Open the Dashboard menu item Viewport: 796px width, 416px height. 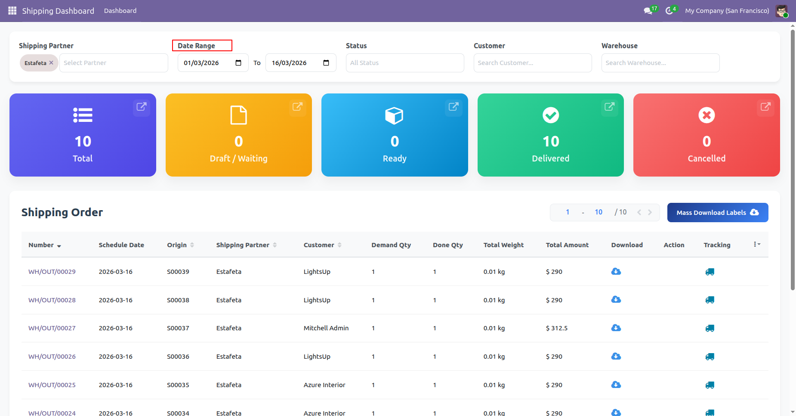click(120, 11)
